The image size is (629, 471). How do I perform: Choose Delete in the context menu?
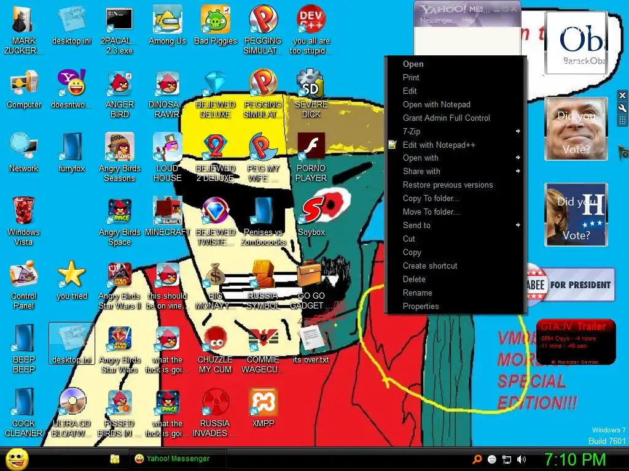pyautogui.click(x=455, y=279)
